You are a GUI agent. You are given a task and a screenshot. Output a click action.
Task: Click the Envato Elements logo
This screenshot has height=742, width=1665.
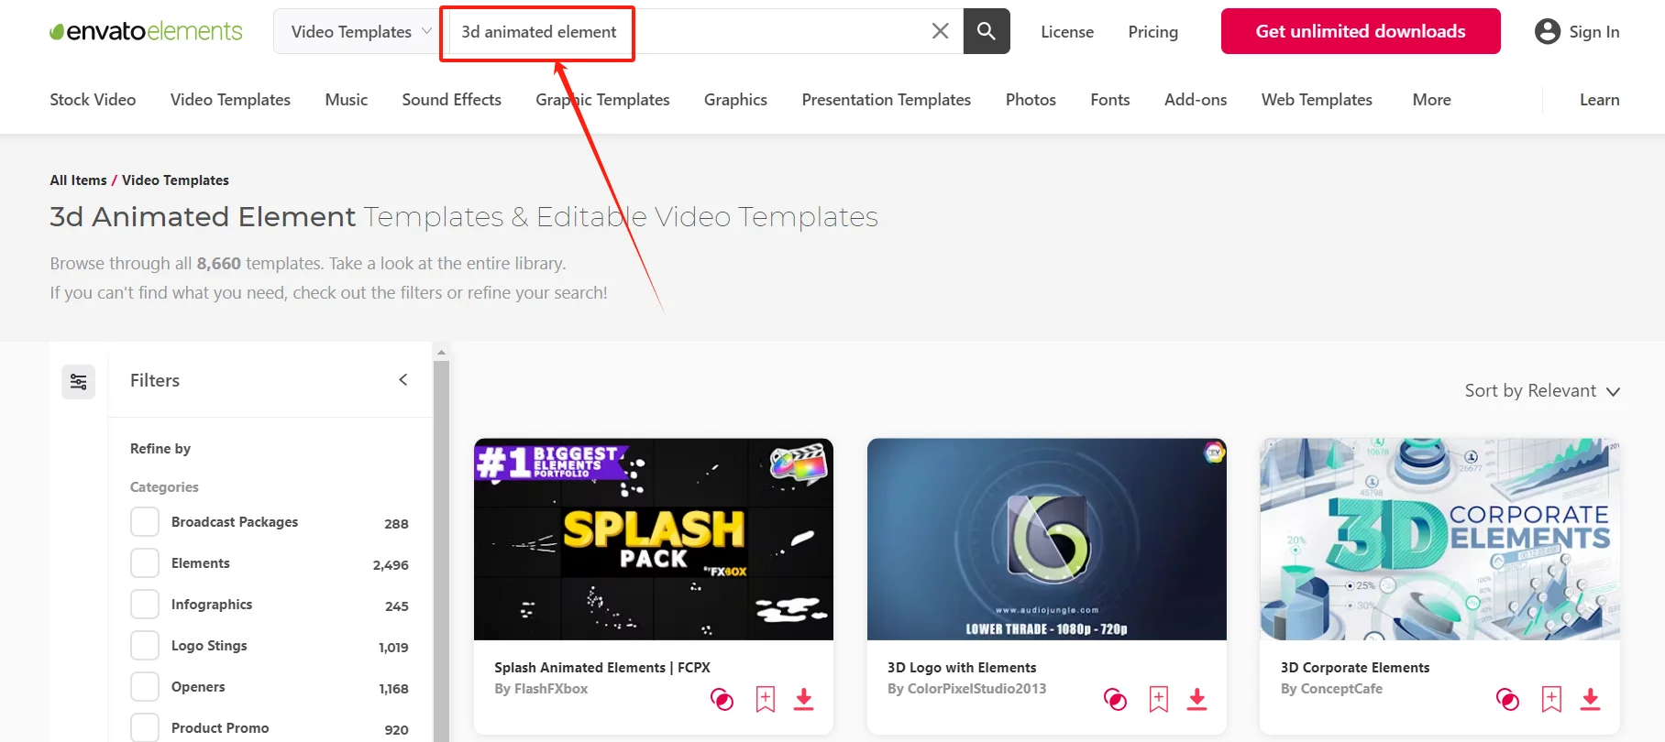pos(146,31)
